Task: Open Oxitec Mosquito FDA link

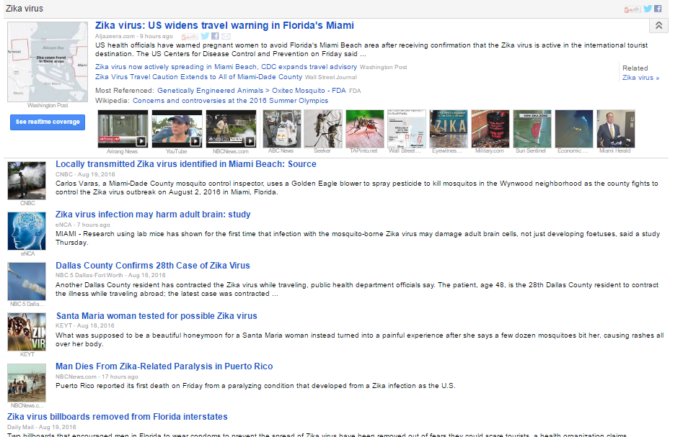Action: (251, 91)
